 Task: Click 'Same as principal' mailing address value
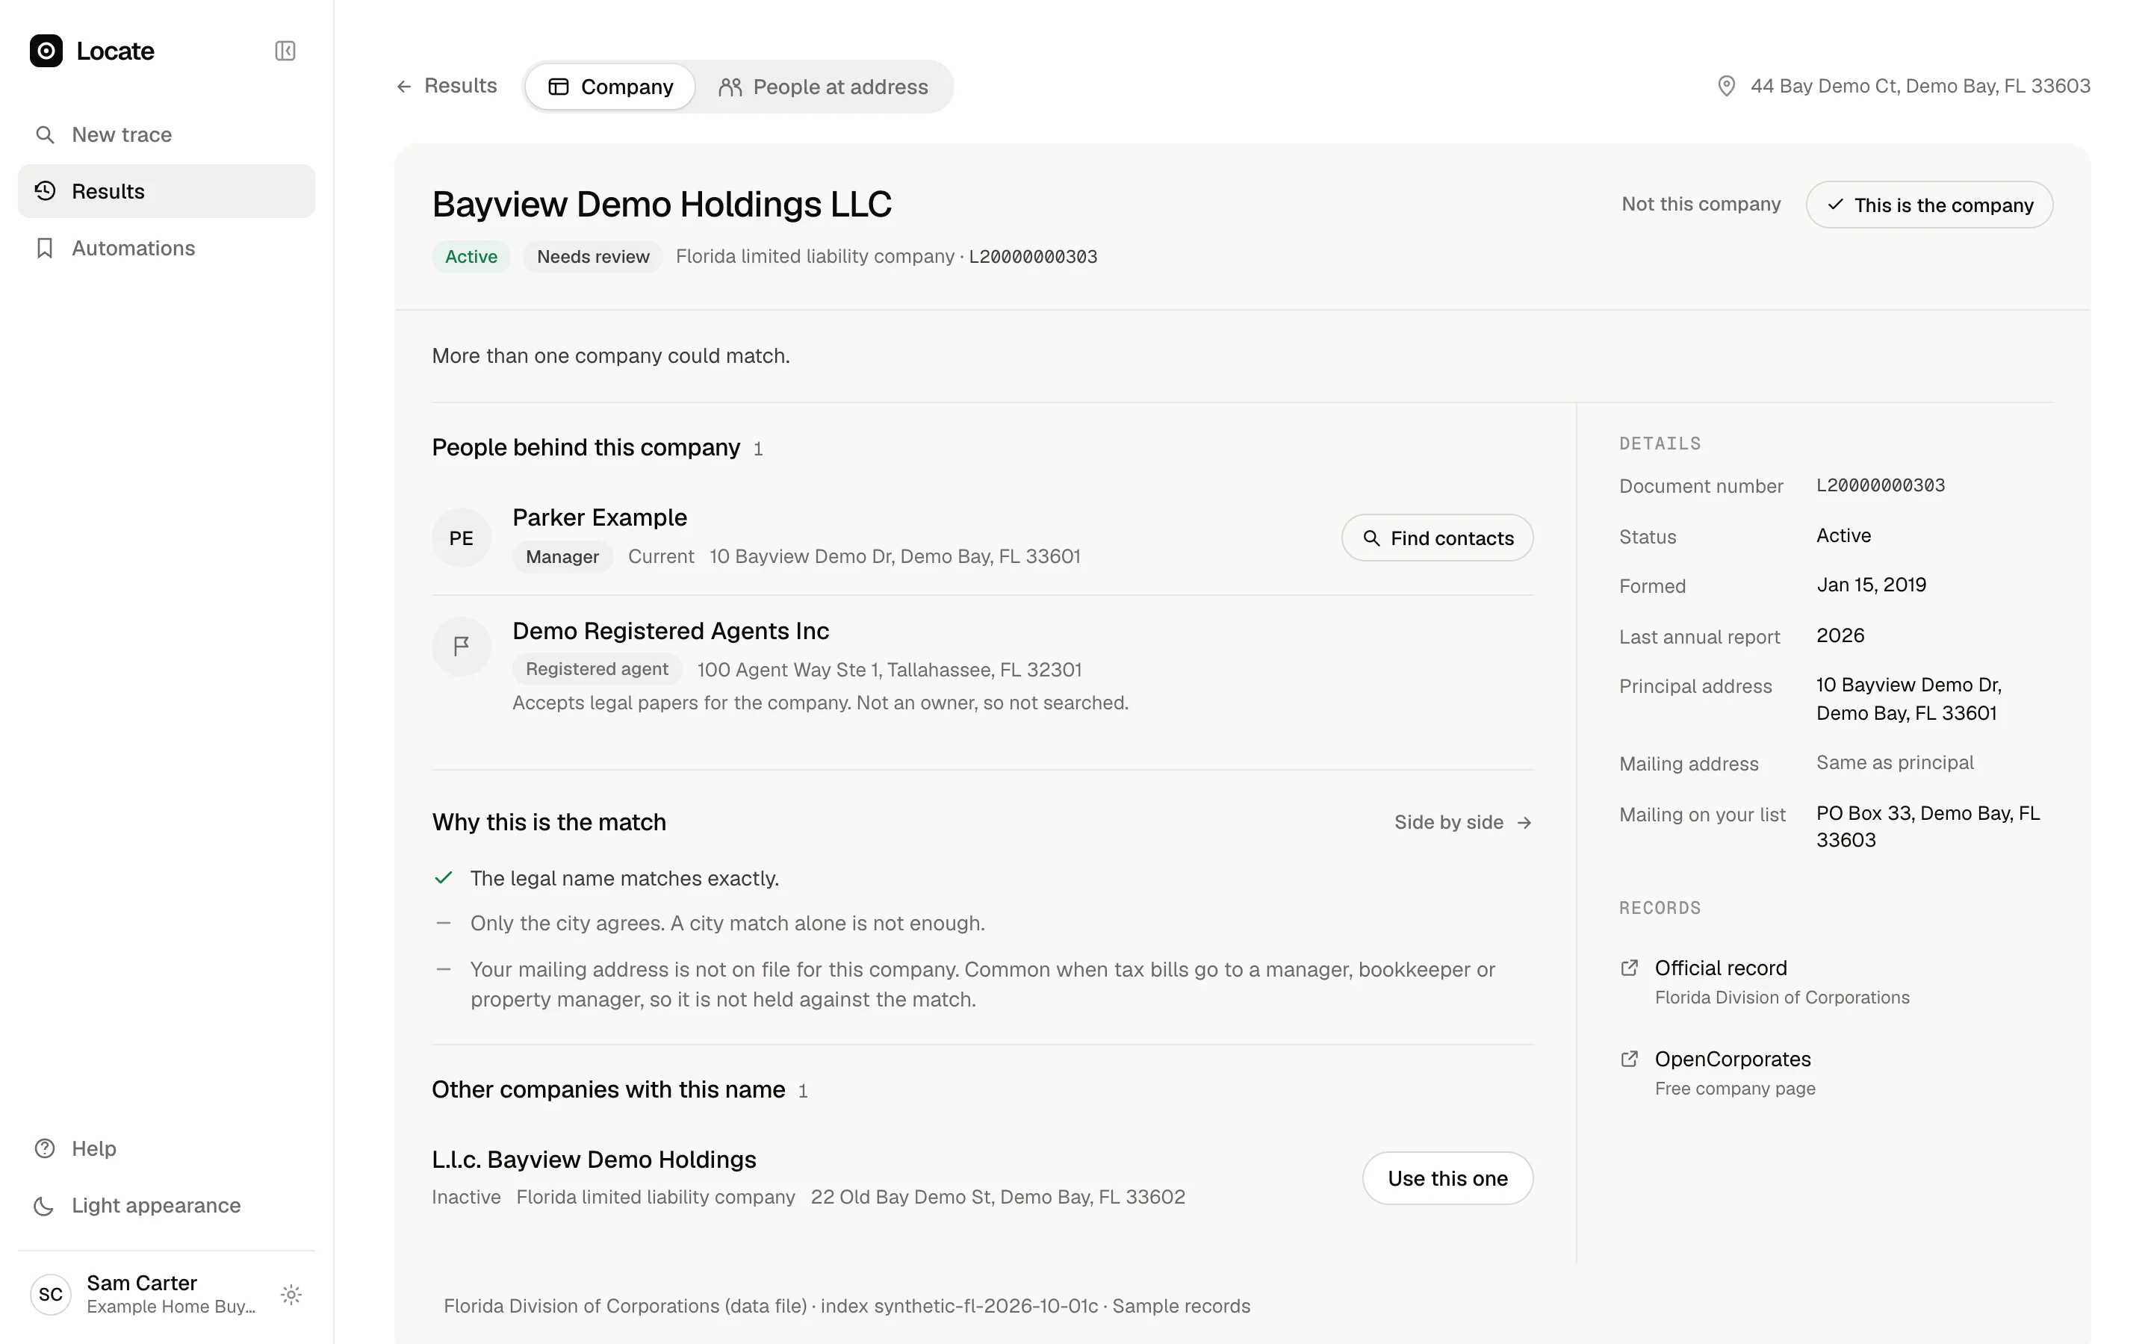pyautogui.click(x=1895, y=762)
